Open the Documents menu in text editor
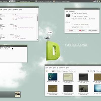The image size is (101, 101). tap(15, 10)
